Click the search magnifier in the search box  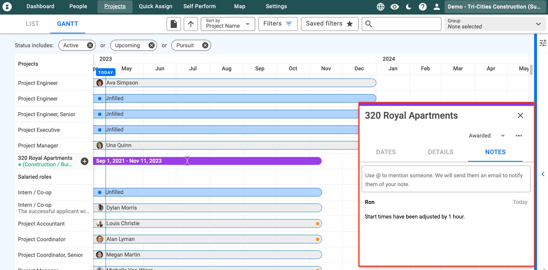click(x=369, y=24)
